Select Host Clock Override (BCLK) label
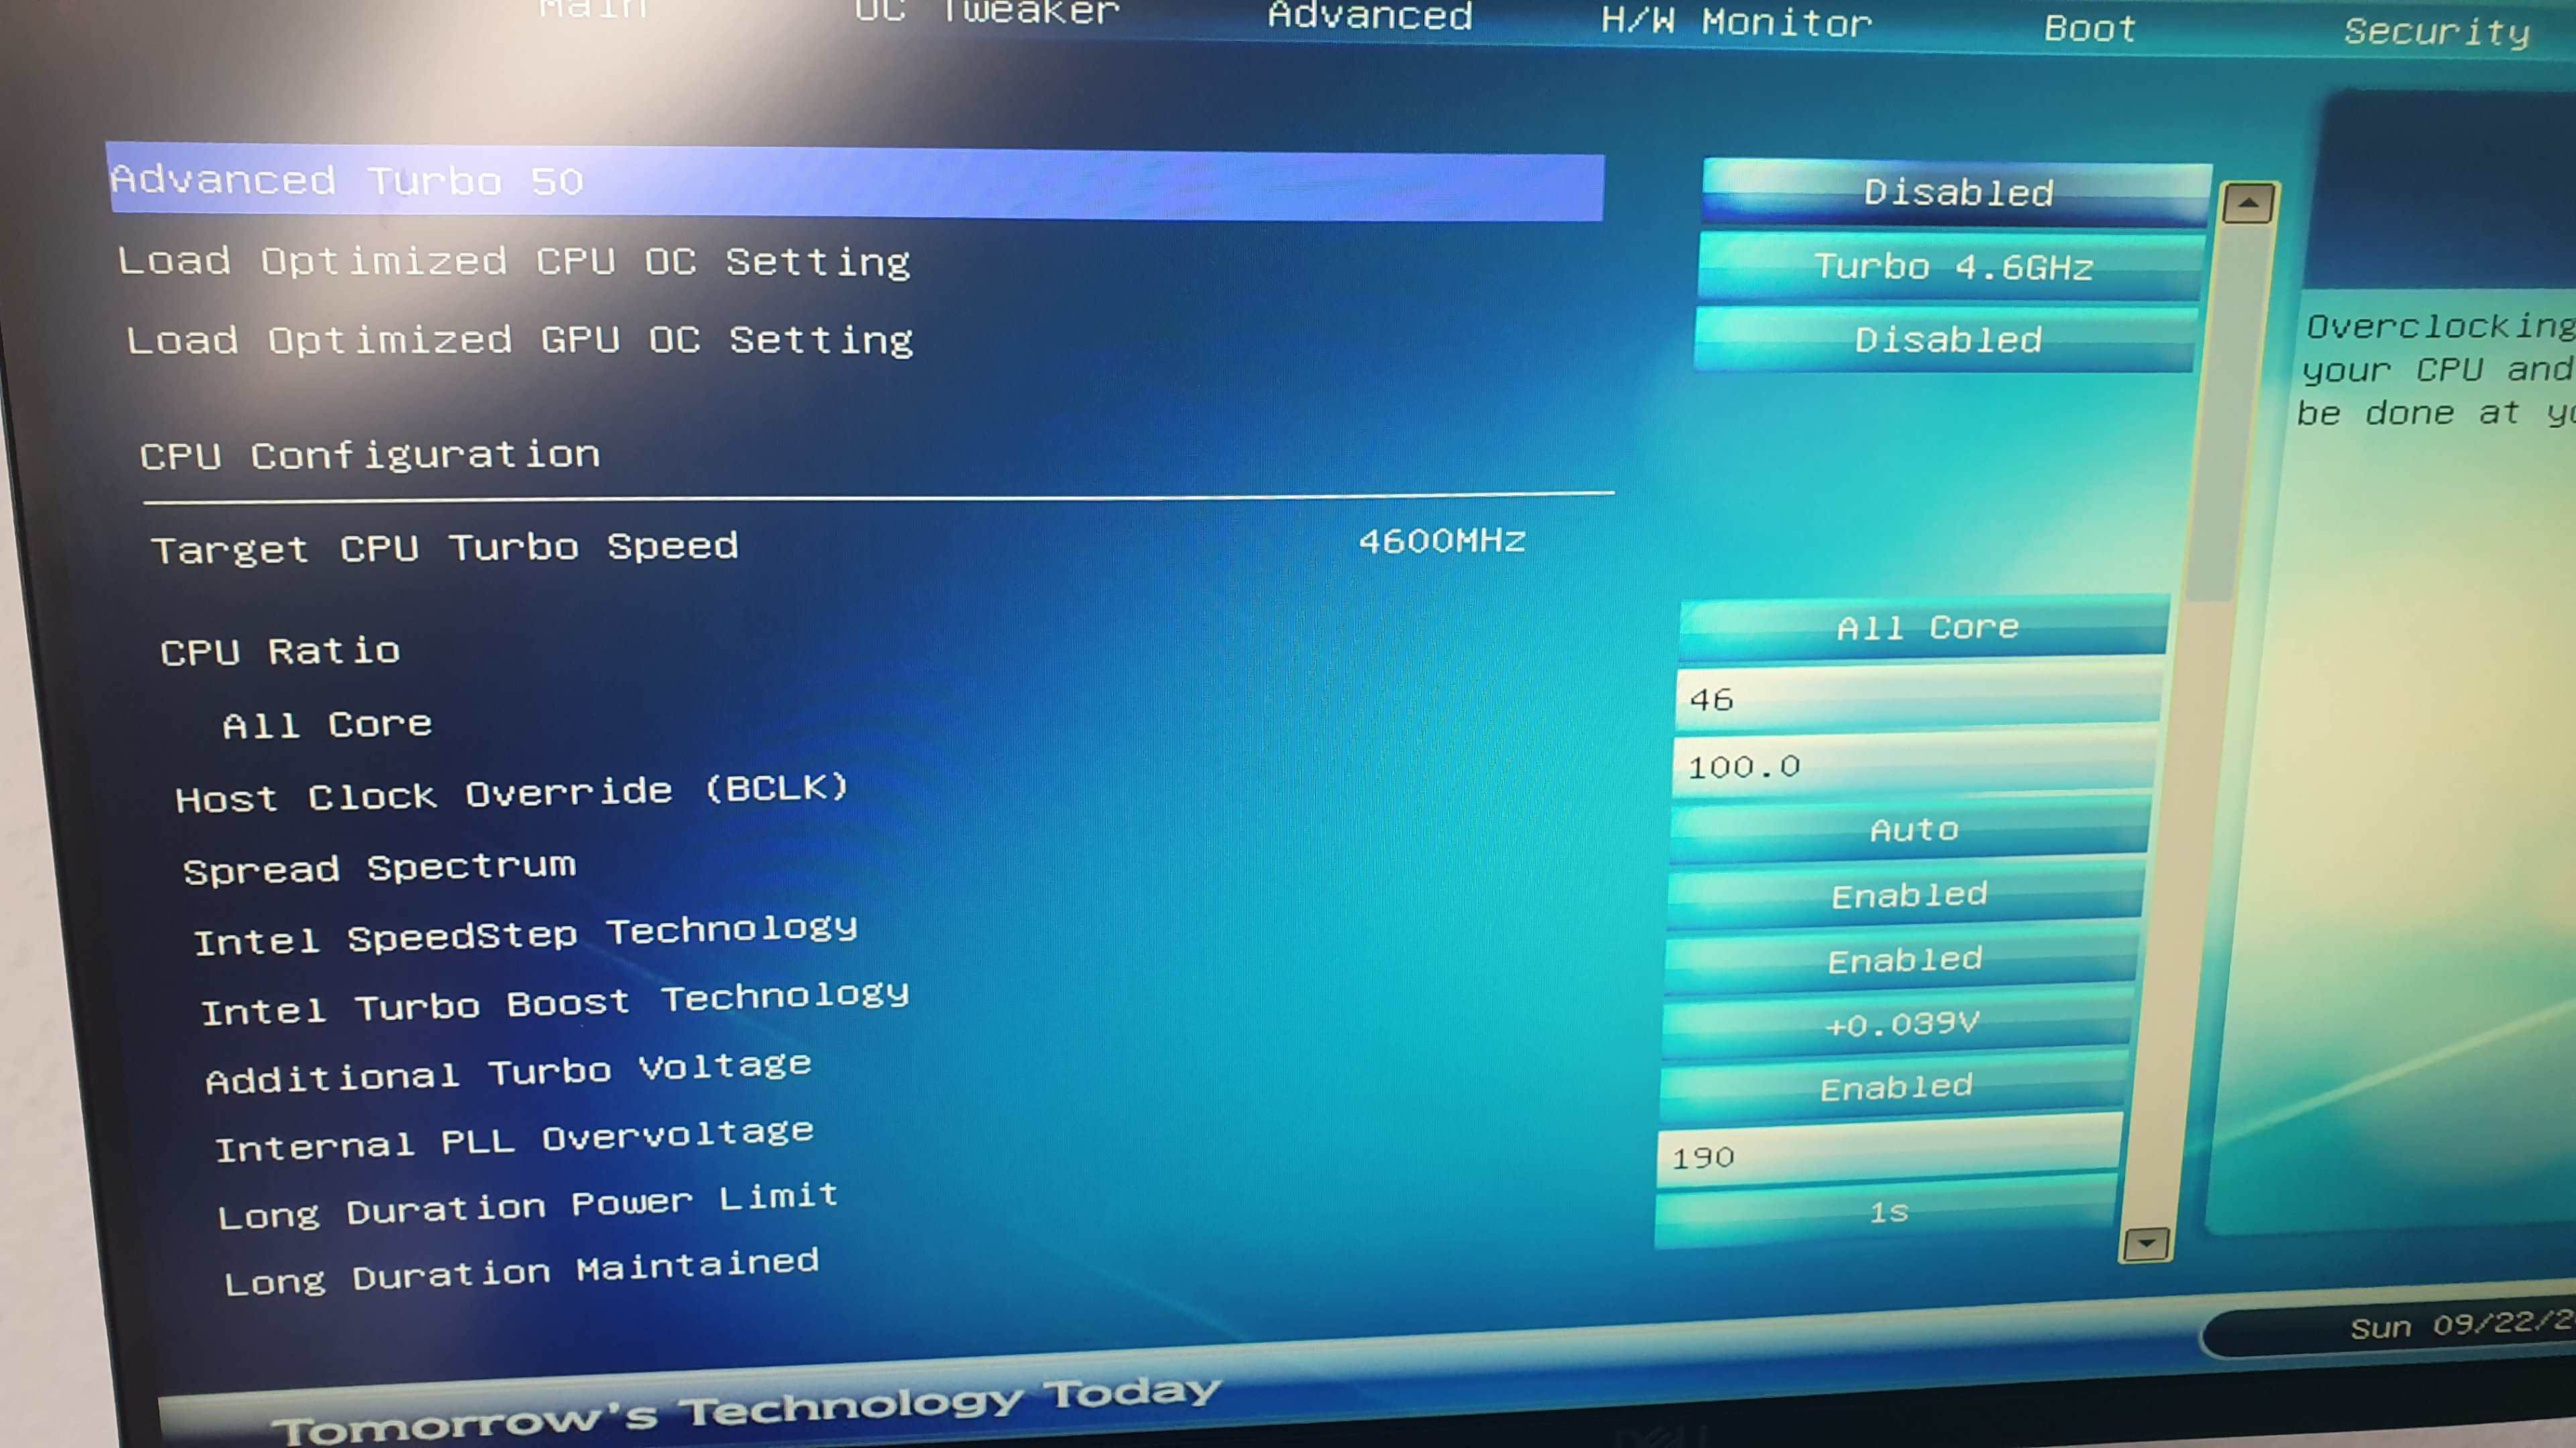The width and height of the screenshot is (2576, 1448). pos(511,794)
